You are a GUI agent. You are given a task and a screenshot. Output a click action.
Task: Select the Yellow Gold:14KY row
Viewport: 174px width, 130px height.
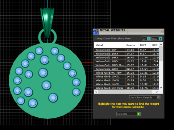(127, 57)
